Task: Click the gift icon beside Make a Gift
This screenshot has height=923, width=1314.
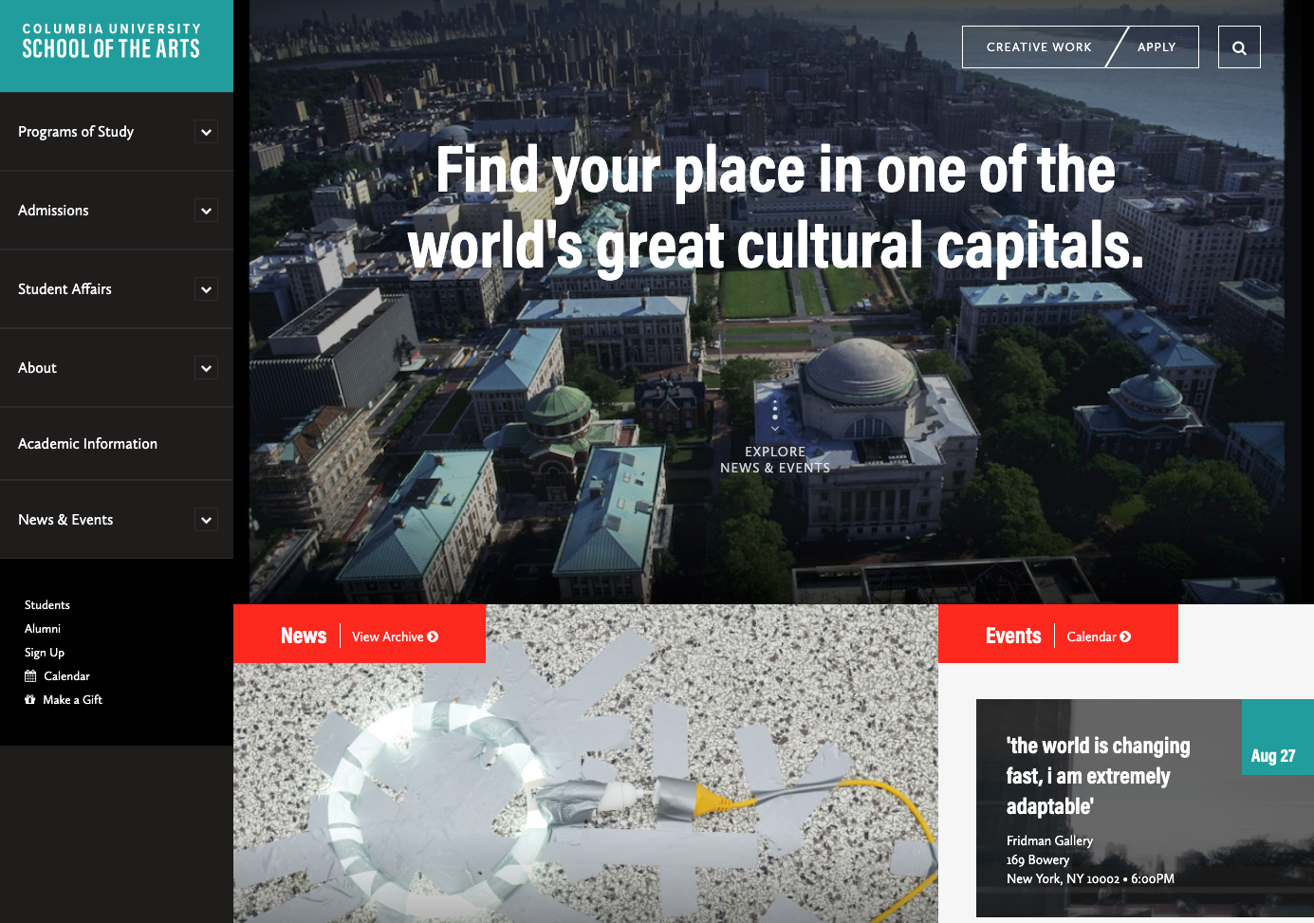Action: (x=30, y=700)
